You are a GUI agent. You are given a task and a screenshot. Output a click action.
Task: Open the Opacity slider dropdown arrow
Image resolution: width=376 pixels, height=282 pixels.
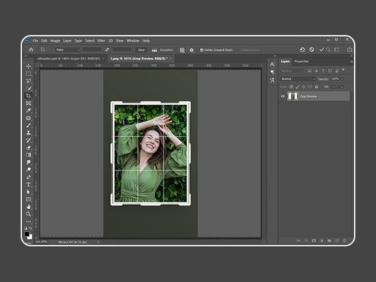[x=342, y=79]
